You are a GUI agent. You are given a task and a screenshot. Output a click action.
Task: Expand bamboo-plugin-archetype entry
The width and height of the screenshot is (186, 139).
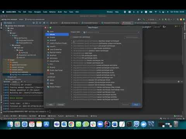coord(72,41)
